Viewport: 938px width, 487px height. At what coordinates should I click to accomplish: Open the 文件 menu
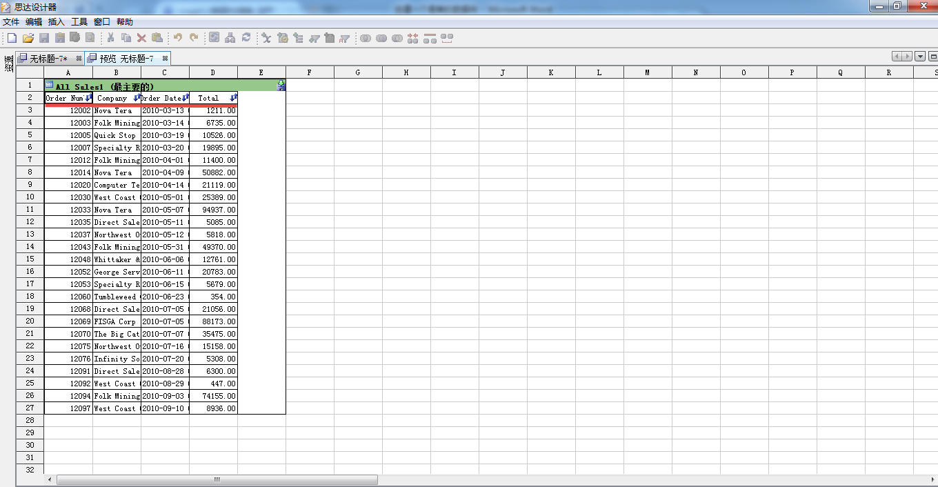point(11,22)
